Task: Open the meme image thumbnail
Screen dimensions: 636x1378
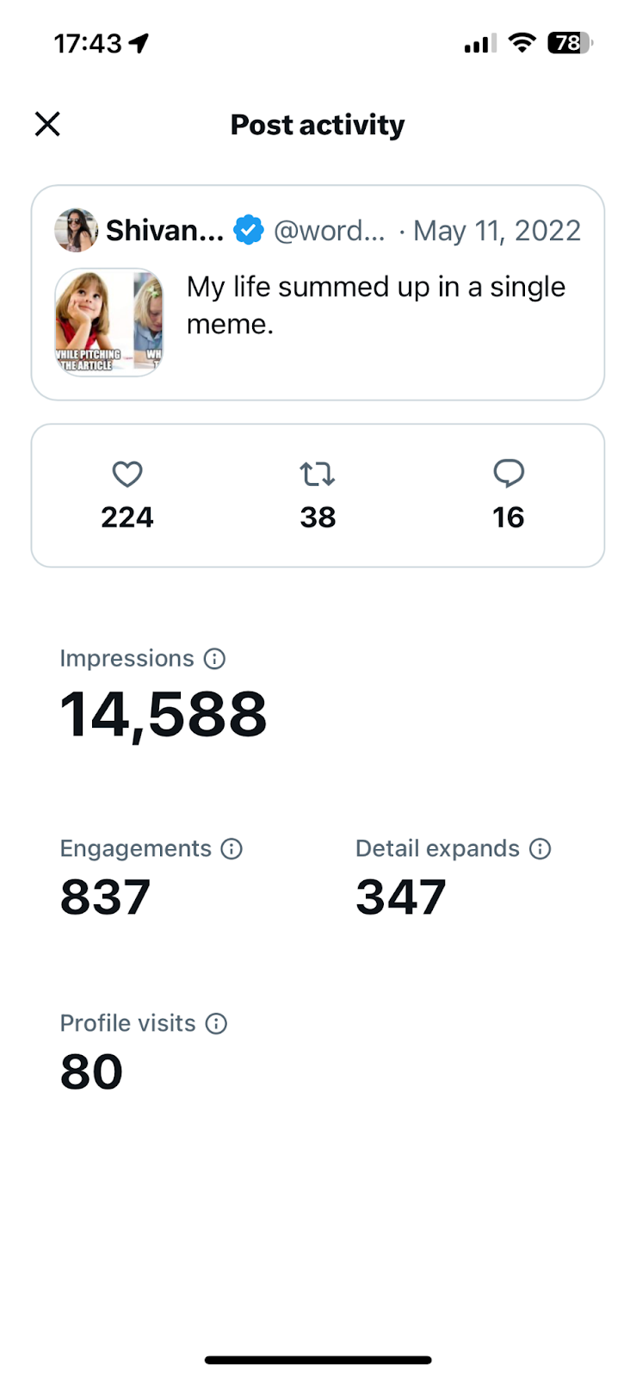Action: click(x=109, y=322)
